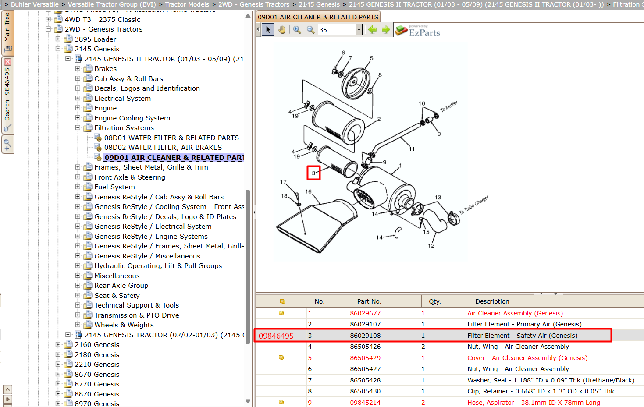644x407 pixels.
Task: Go to Tractor Models breadcrumb
Action: [x=187, y=4]
